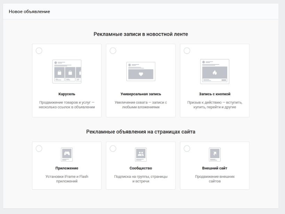This screenshot has height=214, width=285.
Task: Click the carousel shopping bags illustration
Action: click(x=67, y=72)
